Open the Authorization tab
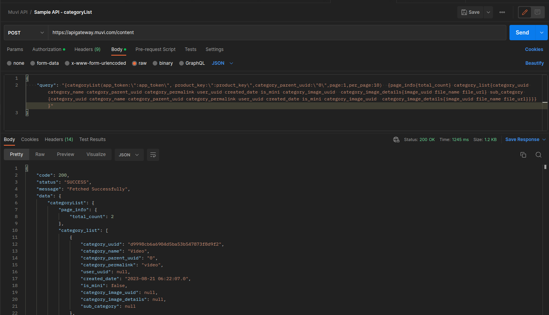 click(49, 49)
